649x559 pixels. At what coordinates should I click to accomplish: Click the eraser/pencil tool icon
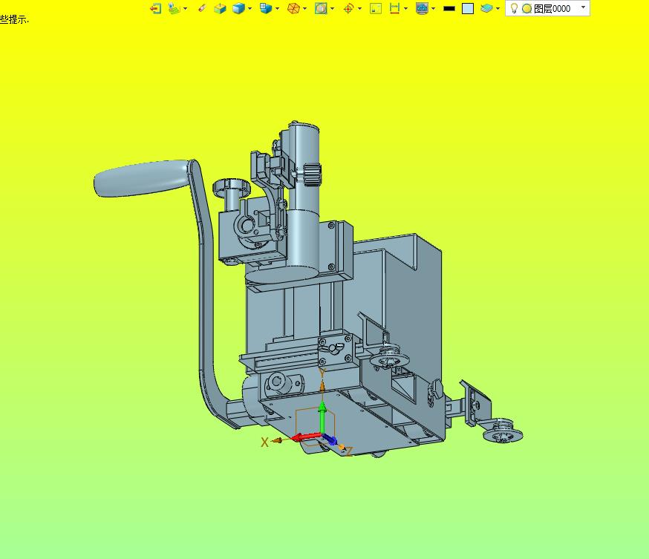pyautogui.click(x=201, y=8)
